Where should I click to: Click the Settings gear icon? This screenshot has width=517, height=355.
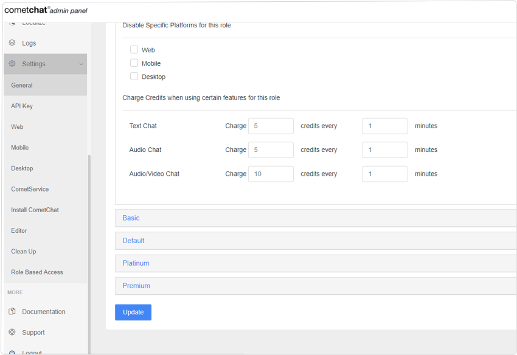click(x=12, y=64)
